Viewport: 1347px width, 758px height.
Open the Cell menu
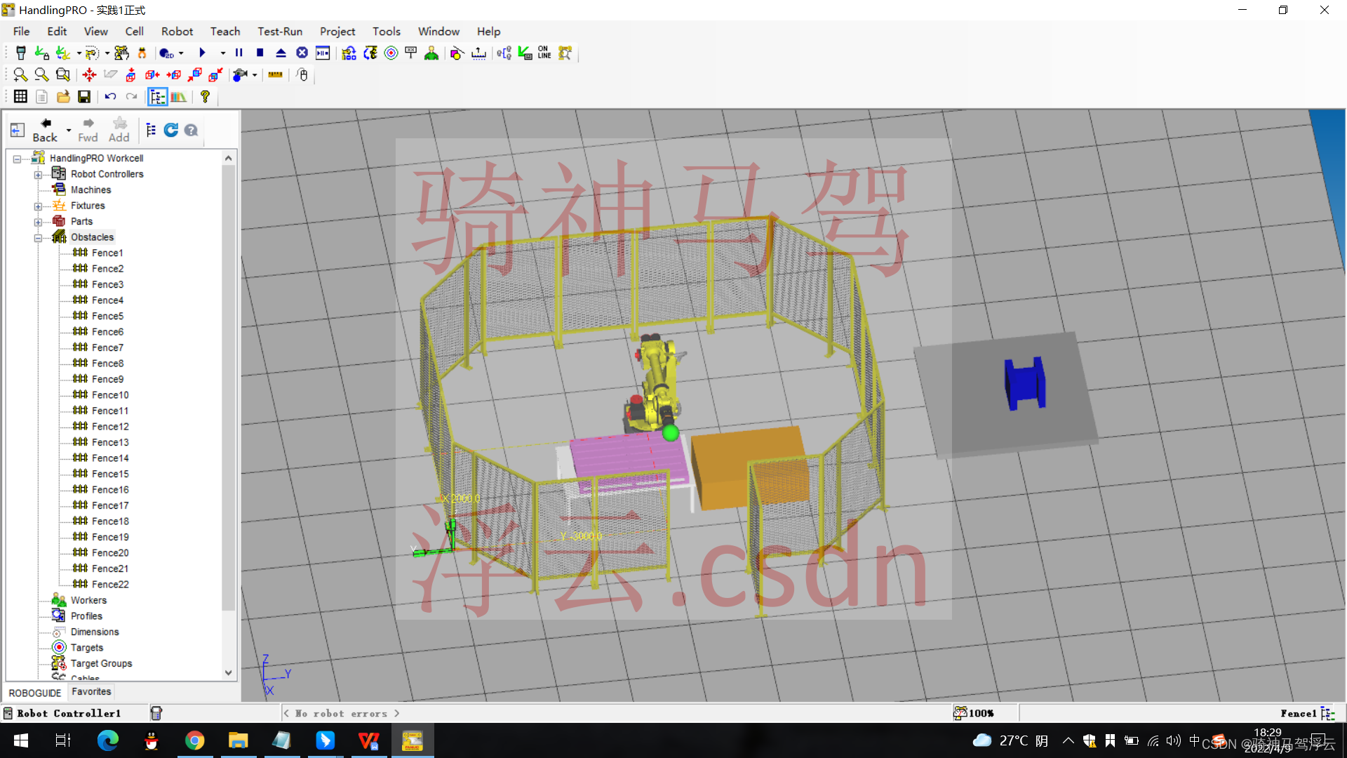134,32
